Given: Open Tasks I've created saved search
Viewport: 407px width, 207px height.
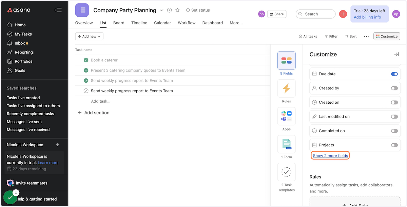Looking at the screenshot, I should (23, 98).
